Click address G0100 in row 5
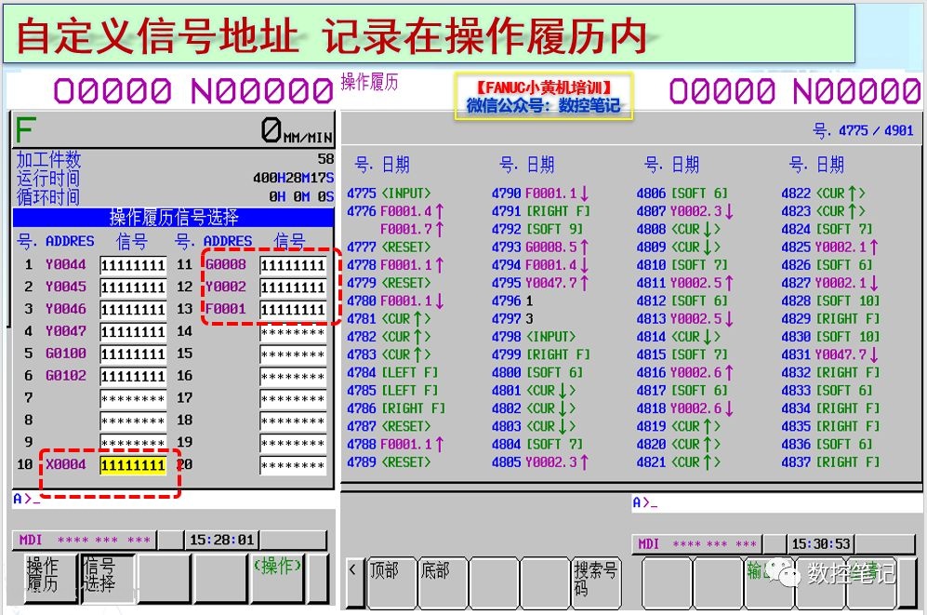This screenshot has height=615, width=927. point(66,353)
